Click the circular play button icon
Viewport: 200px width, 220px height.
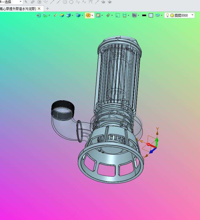click(39, 2)
